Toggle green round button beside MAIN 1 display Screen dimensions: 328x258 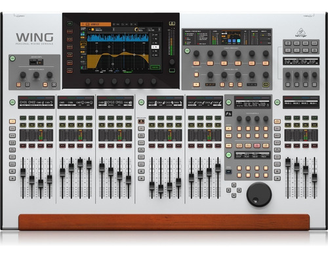tap(277, 102)
